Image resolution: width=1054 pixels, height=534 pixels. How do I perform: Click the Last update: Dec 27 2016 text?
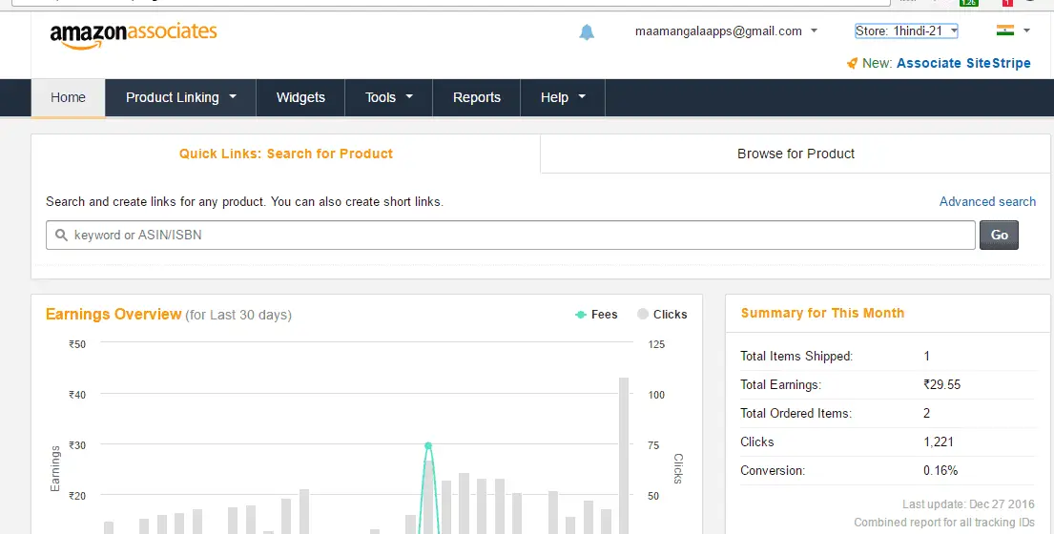[968, 503]
